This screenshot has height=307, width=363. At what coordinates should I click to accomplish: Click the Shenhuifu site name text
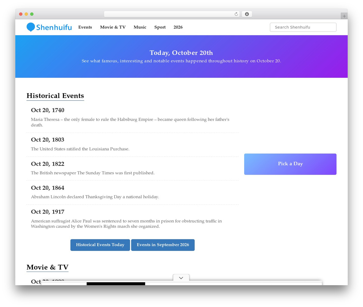coord(54,27)
